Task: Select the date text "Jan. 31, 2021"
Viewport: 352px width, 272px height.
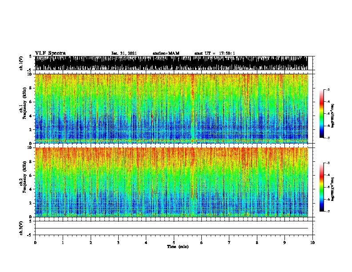Action: click(124, 53)
